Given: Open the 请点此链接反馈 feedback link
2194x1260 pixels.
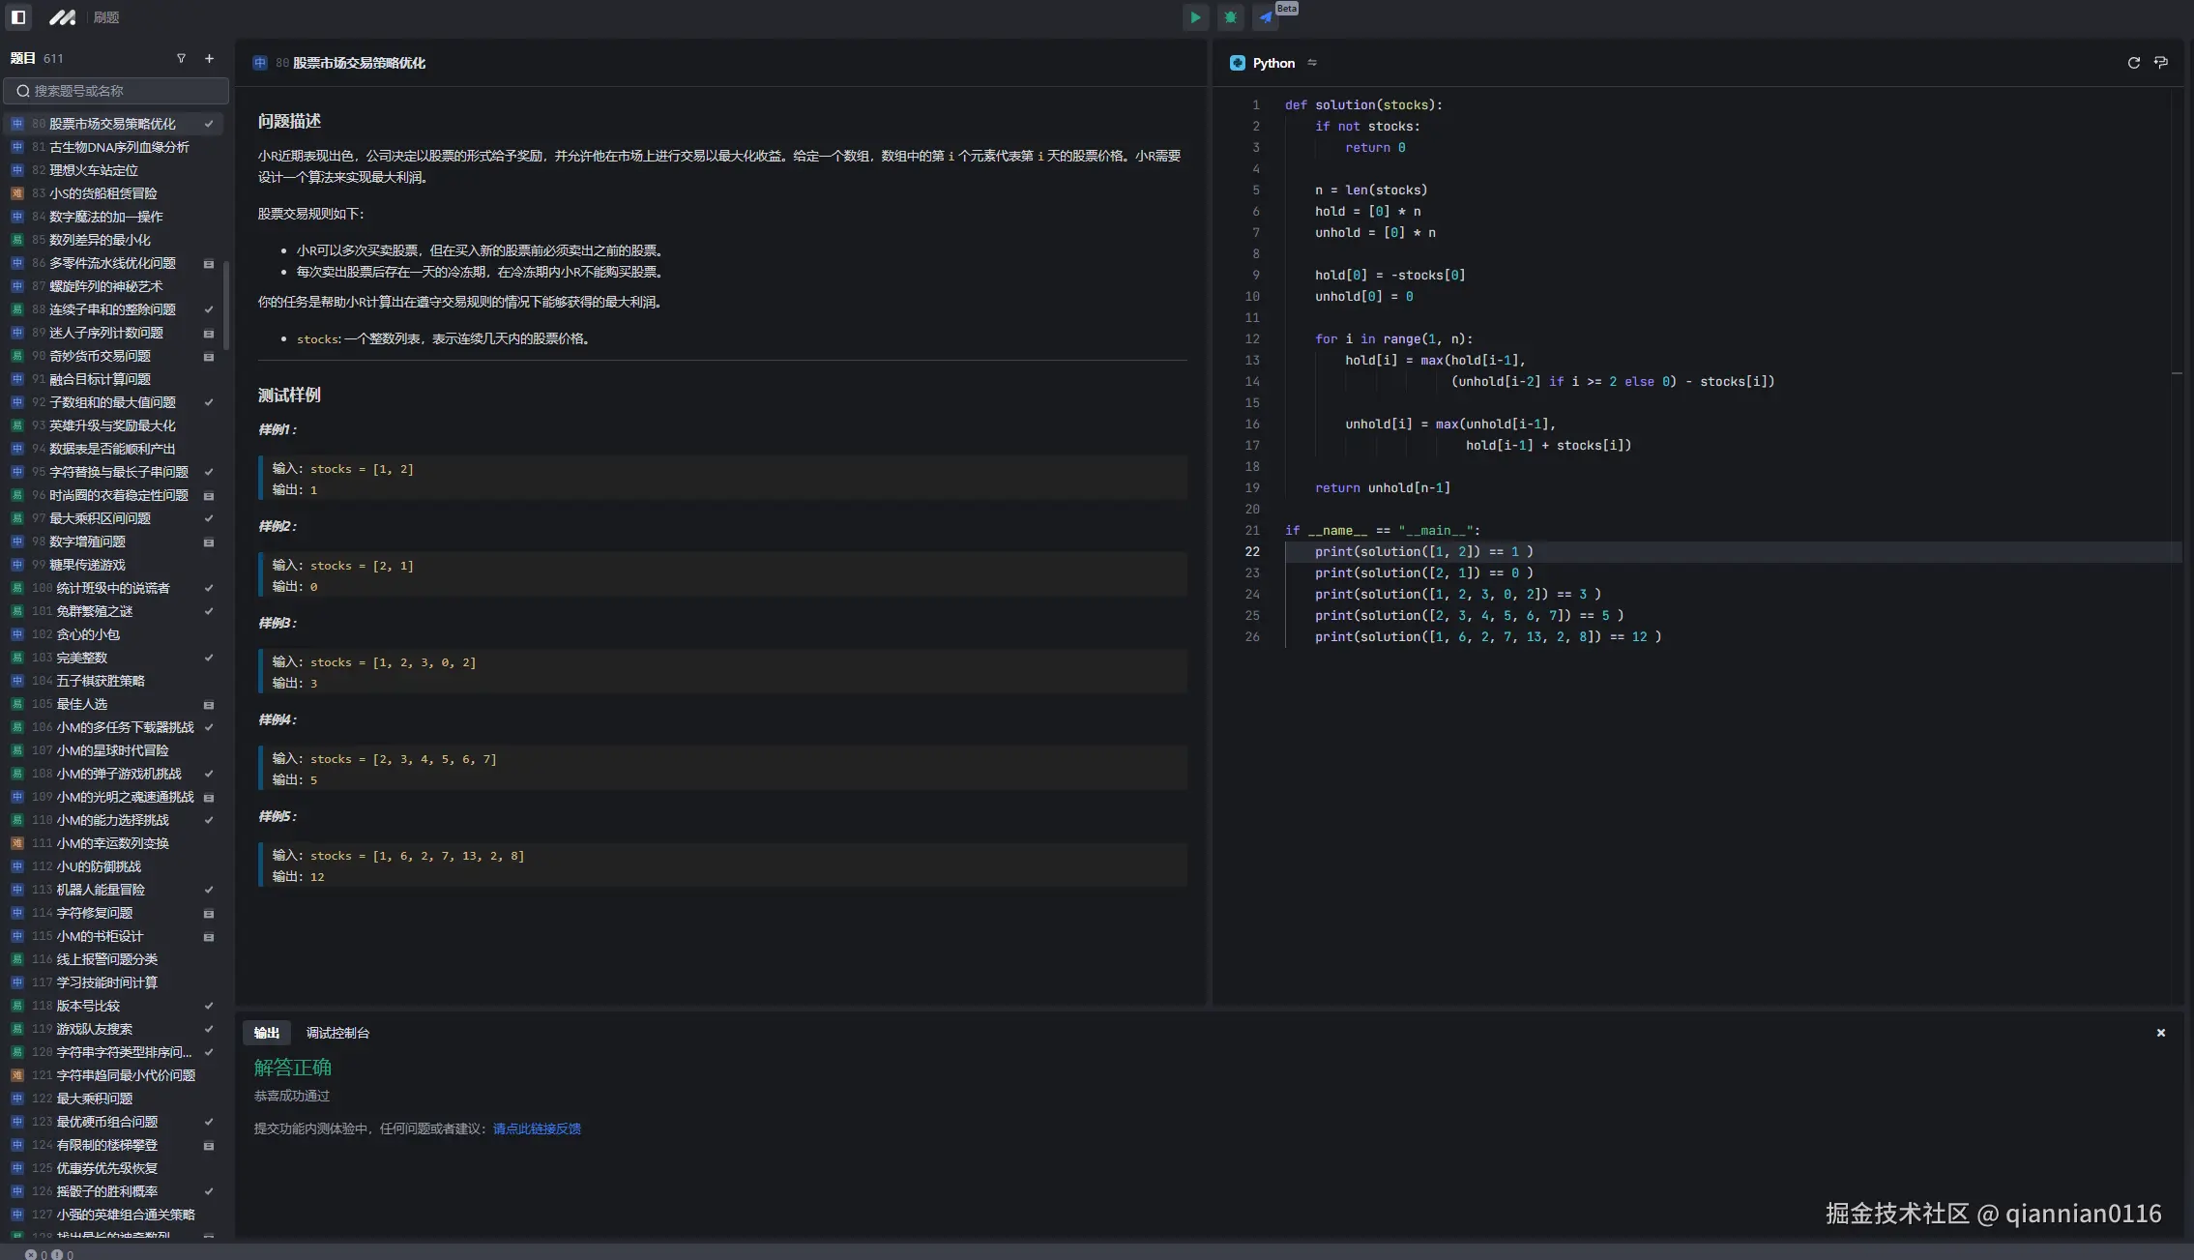Looking at the screenshot, I should coord(537,1128).
